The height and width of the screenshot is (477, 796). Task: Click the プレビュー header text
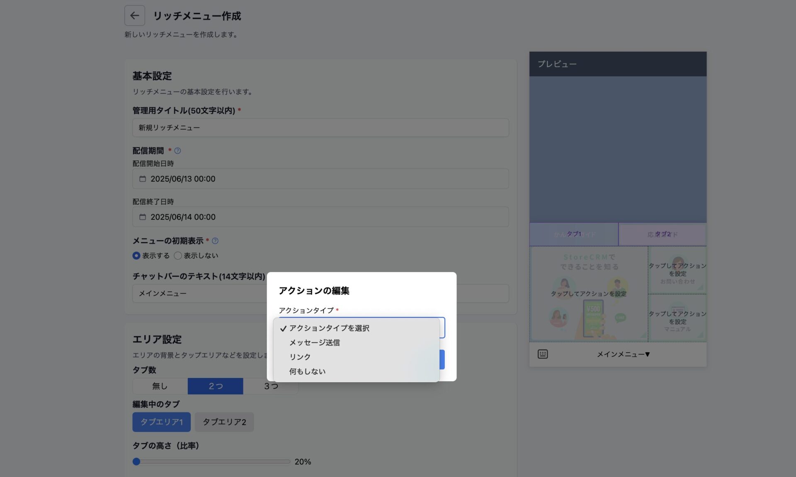click(x=557, y=64)
